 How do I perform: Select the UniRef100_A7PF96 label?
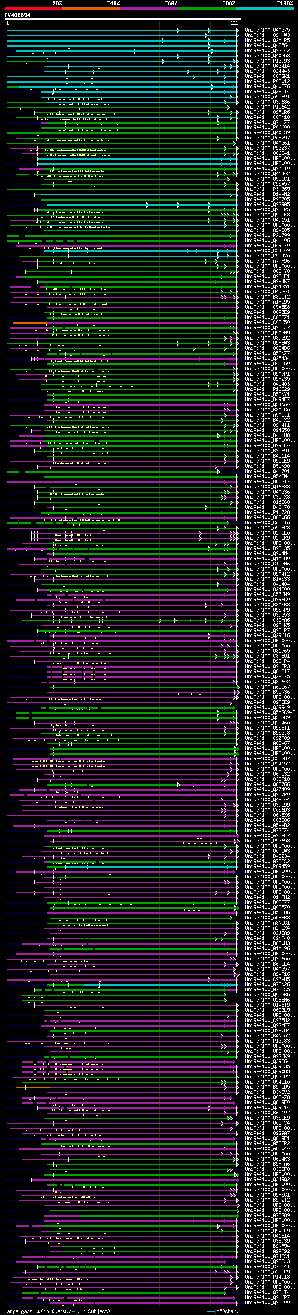(x=267, y=261)
